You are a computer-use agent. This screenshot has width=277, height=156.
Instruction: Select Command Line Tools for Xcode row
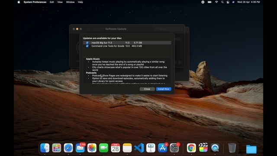coord(127,46)
